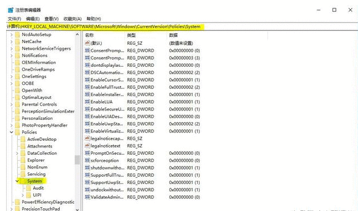This screenshot has width=358, height=211.
Task: Expand the OneSettings key
Action: [x=12, y=77]
